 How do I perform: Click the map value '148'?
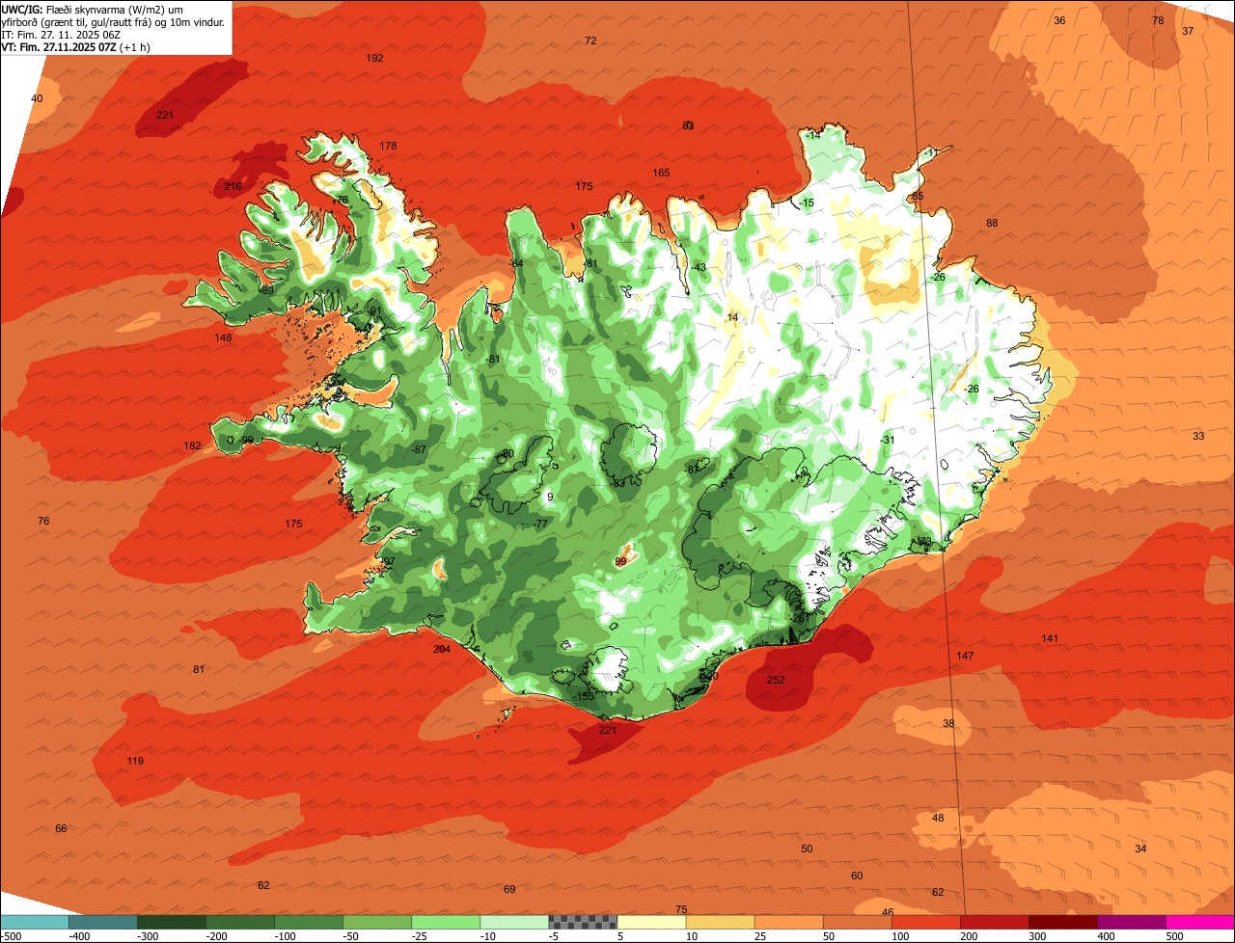(223, 337)
